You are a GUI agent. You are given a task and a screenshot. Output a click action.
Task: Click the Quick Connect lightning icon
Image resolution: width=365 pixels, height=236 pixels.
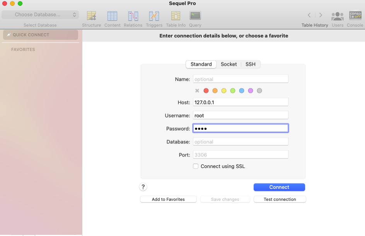coord(9,35)
